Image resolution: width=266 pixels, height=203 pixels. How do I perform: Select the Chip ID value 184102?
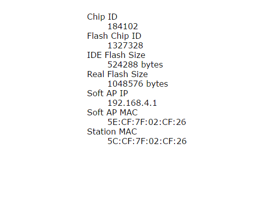tap(123, 26)
